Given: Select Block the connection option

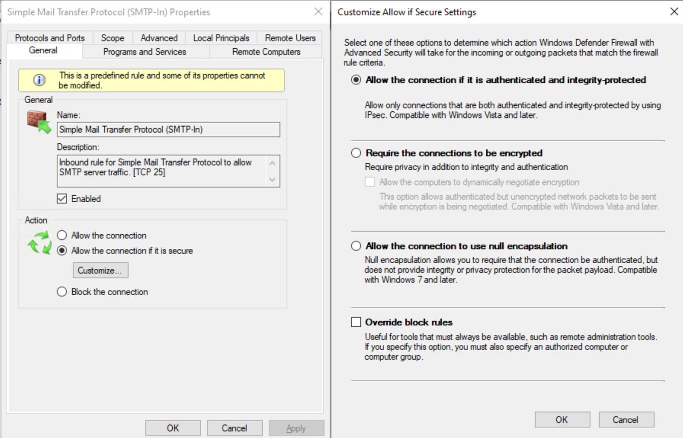Looking at the screenshot, I should 61,291.
